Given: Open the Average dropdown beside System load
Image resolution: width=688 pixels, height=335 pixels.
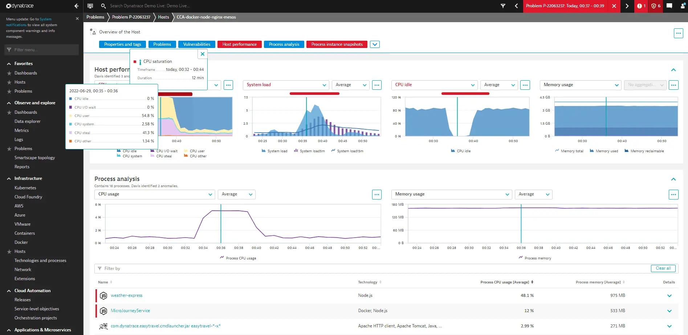Looking at the screenshot, I should tap(350, 85).
